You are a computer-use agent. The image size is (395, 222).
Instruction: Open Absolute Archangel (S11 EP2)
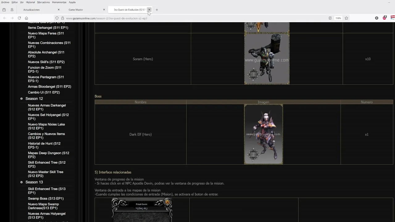coord(46,54)
